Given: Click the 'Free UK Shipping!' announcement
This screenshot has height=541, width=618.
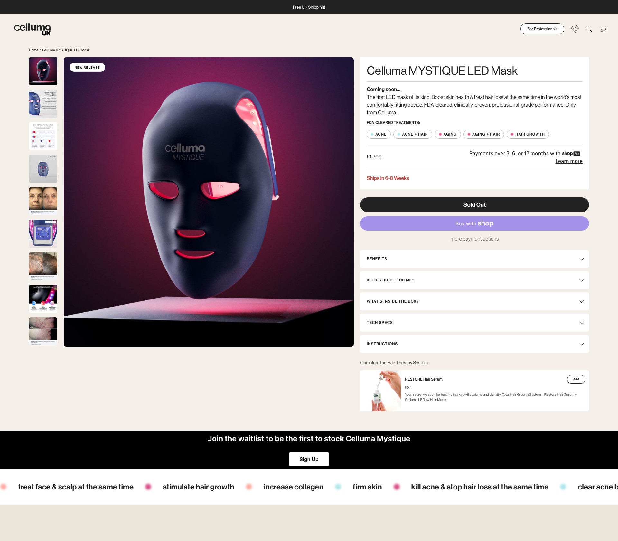Looking at the screenshot, I should click(x=309, y=7).
